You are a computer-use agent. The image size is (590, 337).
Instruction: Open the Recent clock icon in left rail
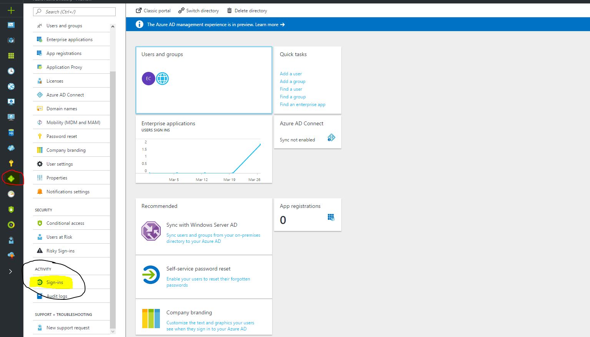[11, 71]
